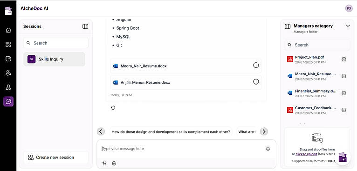Collapse the Managers category panel icon
The image size is (357, 171).
click(x=288, y=26)
